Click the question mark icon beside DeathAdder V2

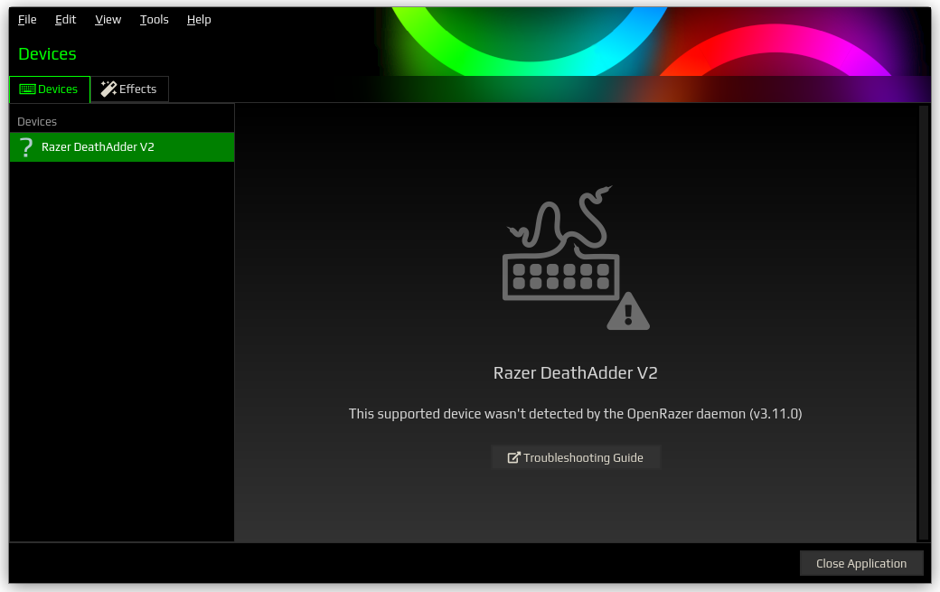coord(26,147)
